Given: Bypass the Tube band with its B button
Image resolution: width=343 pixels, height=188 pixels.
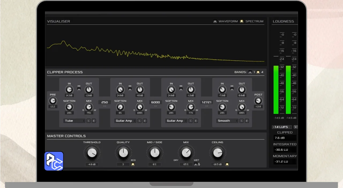Looking at the screenshot, I should click(x=94, y=121).
